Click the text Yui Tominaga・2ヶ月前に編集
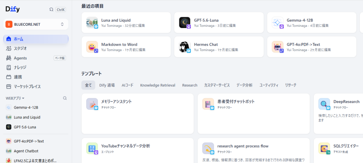The width and height of the screenshot is (363, 163). pyautogui.click(x=309, y=50)
